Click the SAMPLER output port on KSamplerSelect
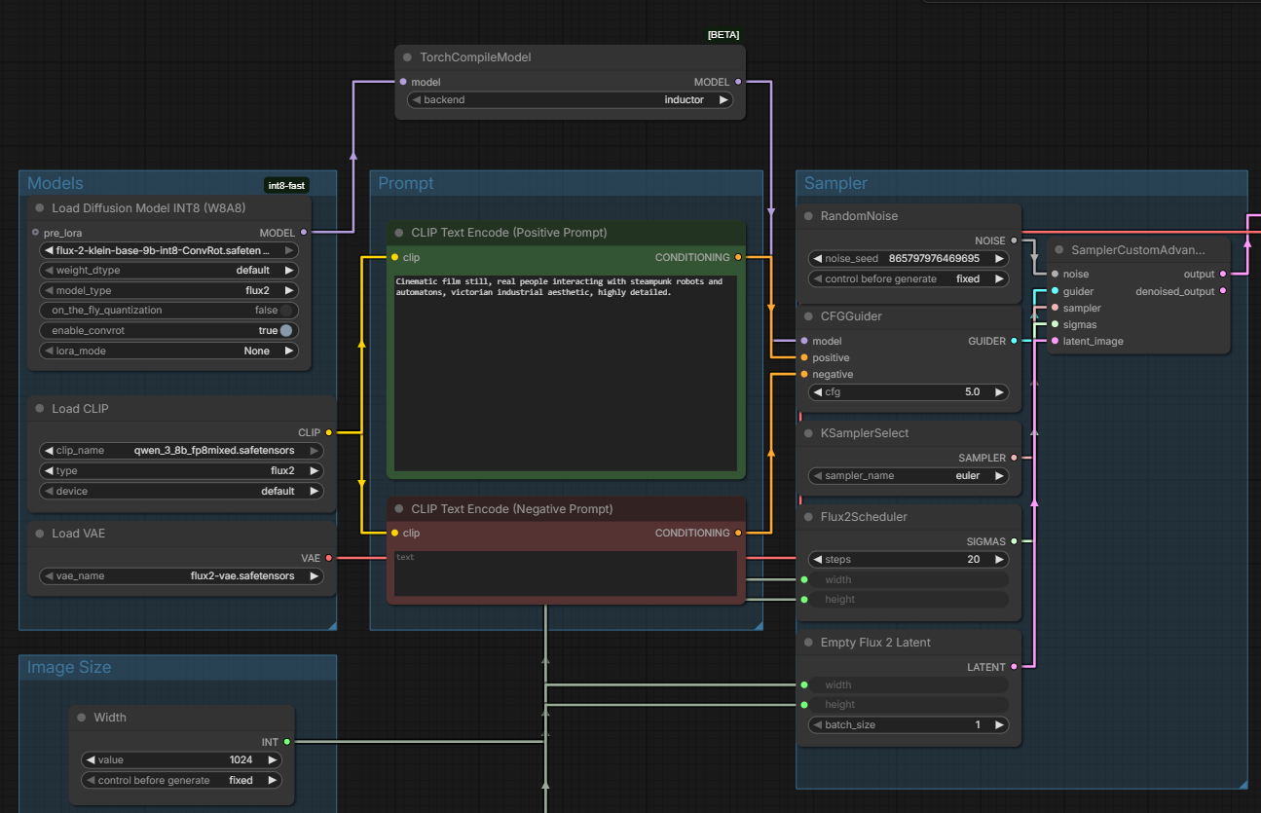 pos(1014,458)
